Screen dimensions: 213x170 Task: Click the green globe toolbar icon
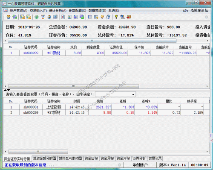(37, 17)
